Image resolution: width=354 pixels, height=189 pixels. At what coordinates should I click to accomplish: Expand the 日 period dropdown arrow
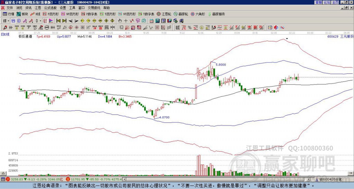9,21
